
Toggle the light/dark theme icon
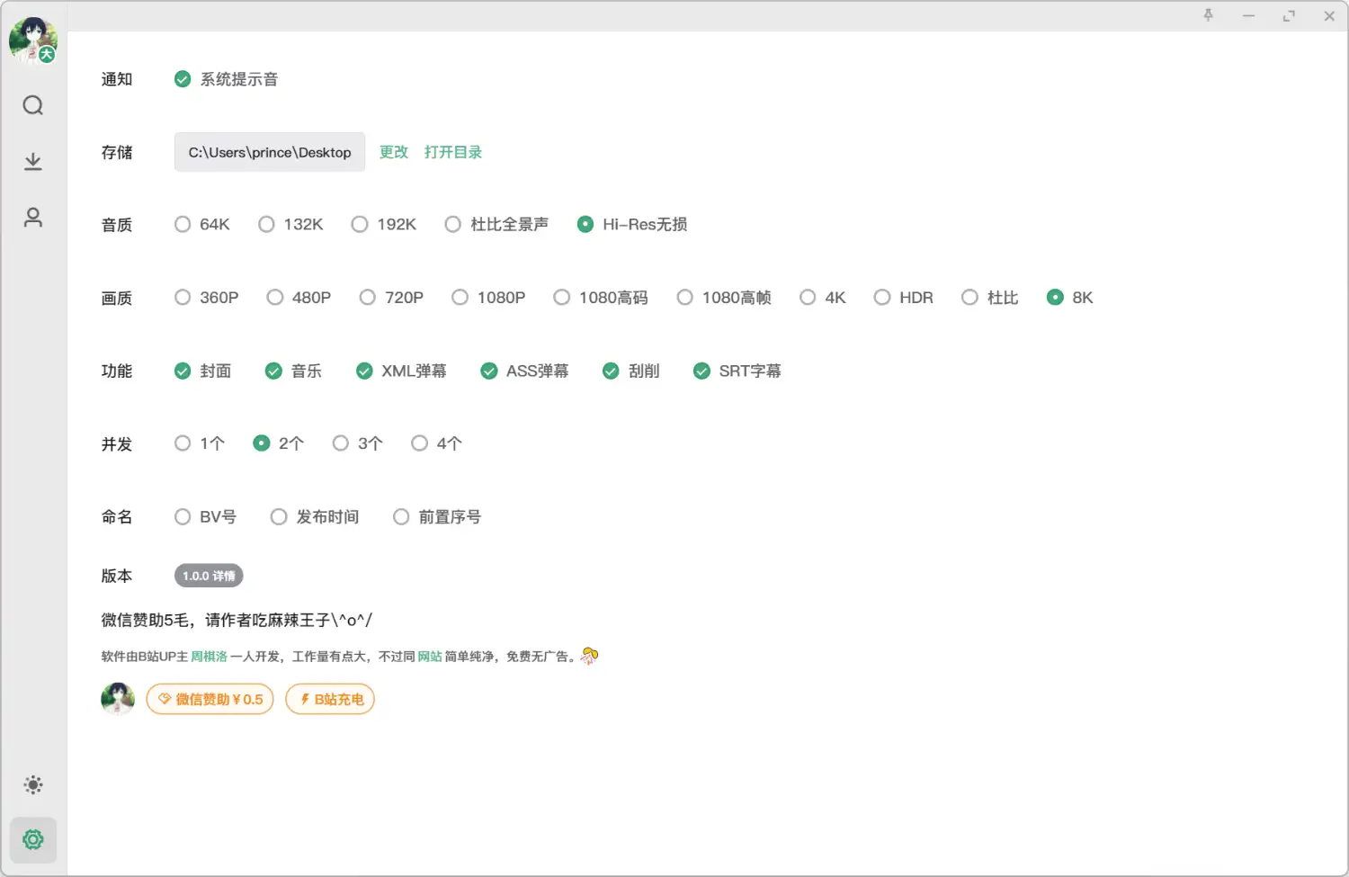pyautogui.click(x=33, y=785)
